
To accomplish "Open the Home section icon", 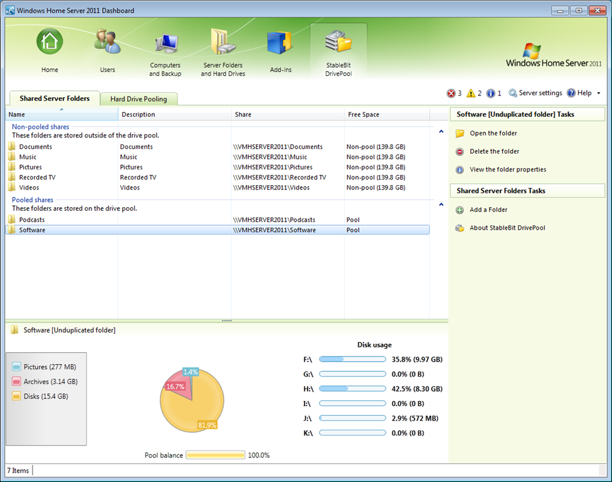I will (50, 41).
